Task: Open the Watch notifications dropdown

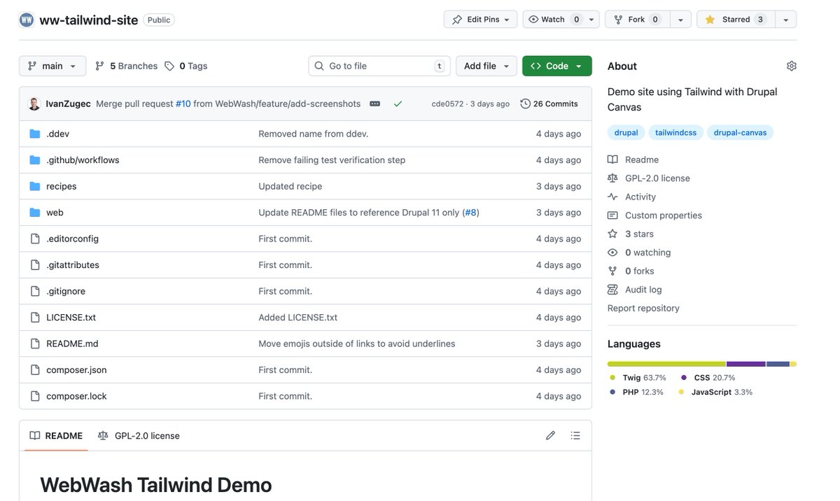Action: pyautogui.click(x=561, y=20)
